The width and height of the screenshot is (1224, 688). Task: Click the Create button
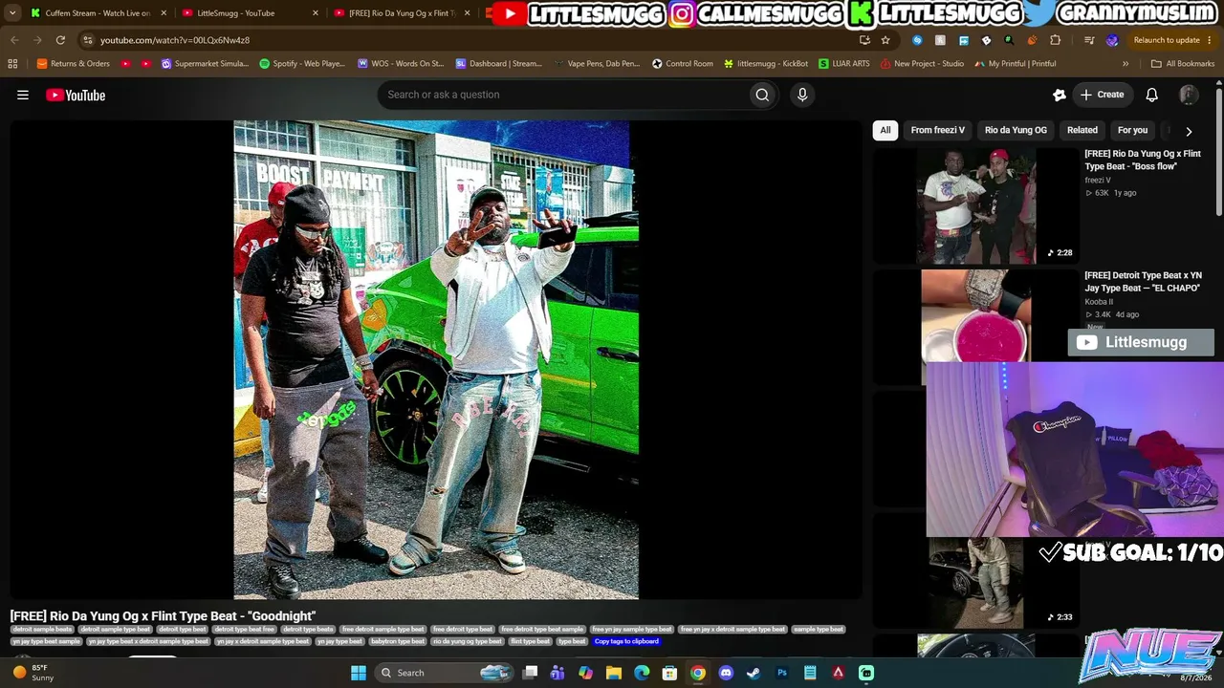click(1103, 95)
